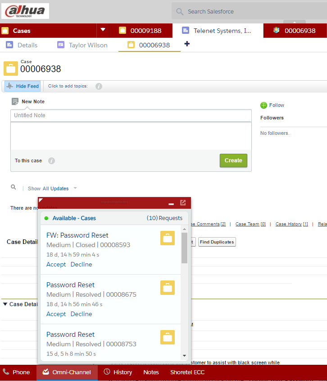This screenshot has height=381, width=327.
Task: Open the 'To this case' info icon
Action: click(51, 161)
